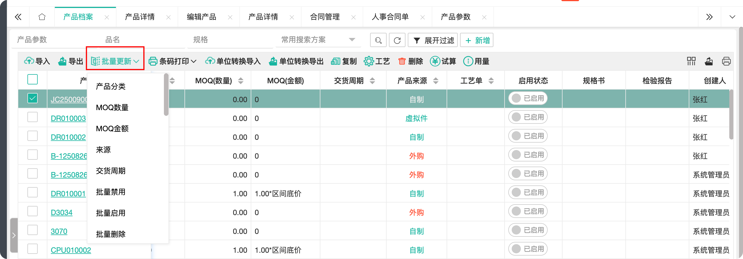Image resolution: width=743 pixels, height=259 pixels.
Task: Click the 工艺 gear icon
Action: [369, 61]
